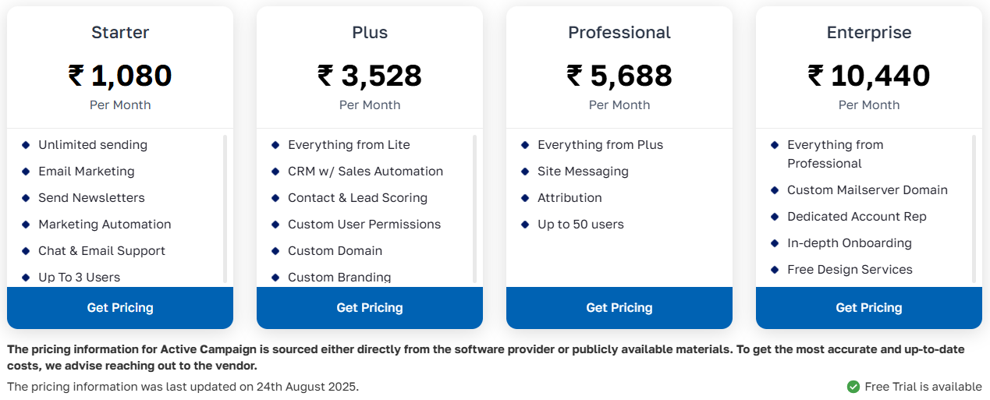
Task: Click the ₹ 10,440 Enterprise price
Action: tap(868, 76)
